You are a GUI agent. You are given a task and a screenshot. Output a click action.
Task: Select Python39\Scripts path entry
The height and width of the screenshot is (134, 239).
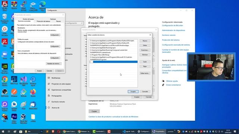pos(113,41)
